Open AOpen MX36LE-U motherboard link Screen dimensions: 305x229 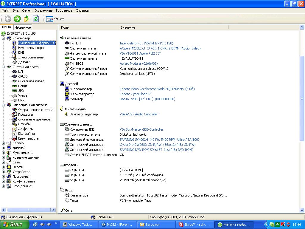[160, 48]
